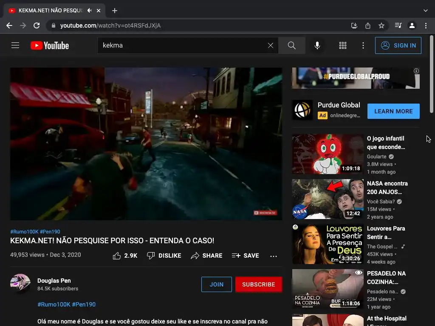Open more actions ellipsis below the video

coord(273,256)
